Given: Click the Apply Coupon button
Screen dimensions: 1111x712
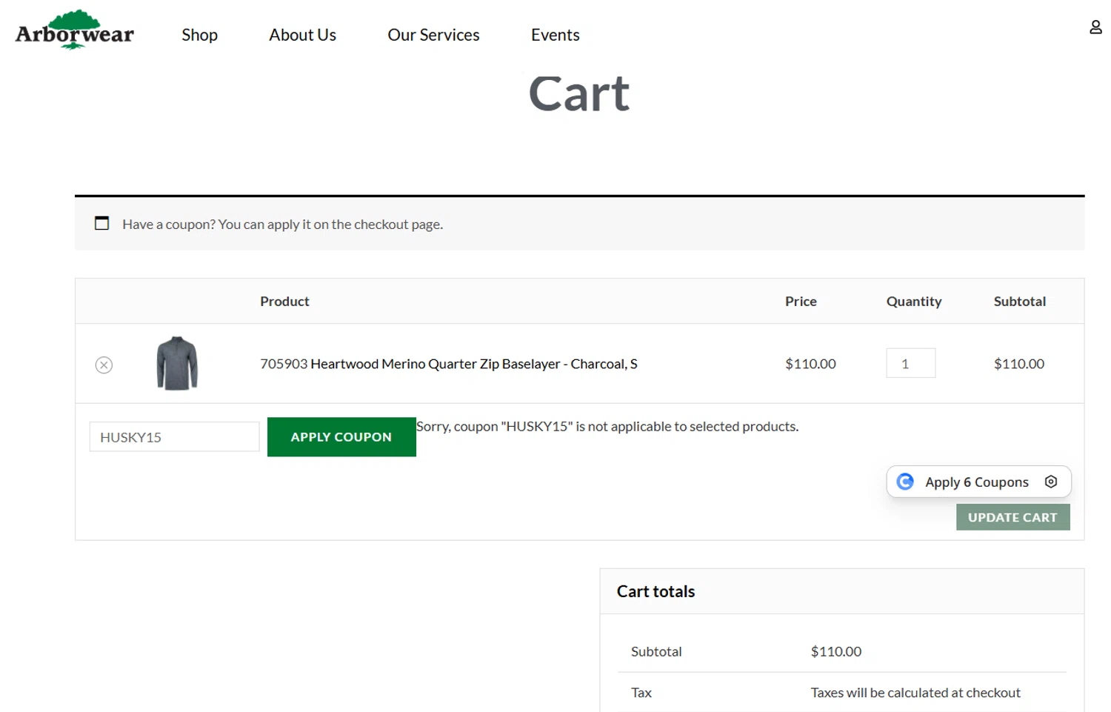Looking at the screenshot, I should coord(341,437).
